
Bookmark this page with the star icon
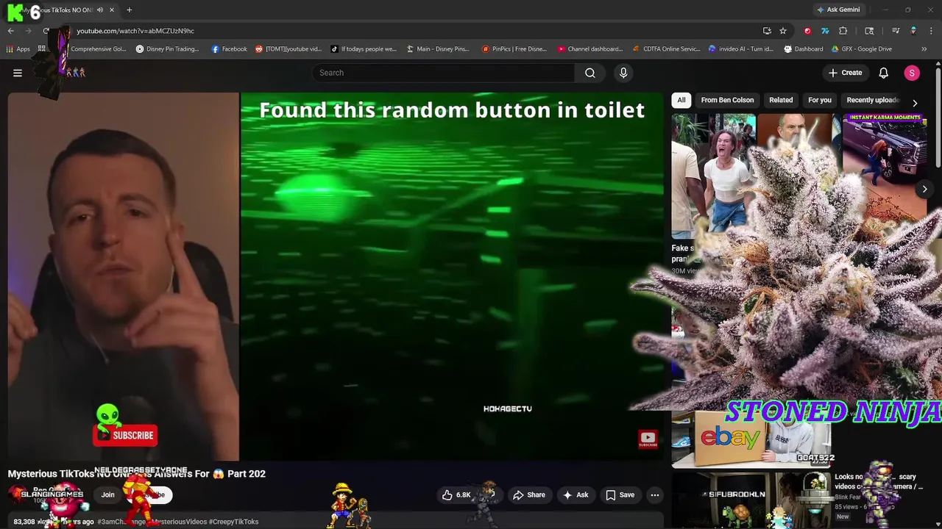tap(783, 31)
